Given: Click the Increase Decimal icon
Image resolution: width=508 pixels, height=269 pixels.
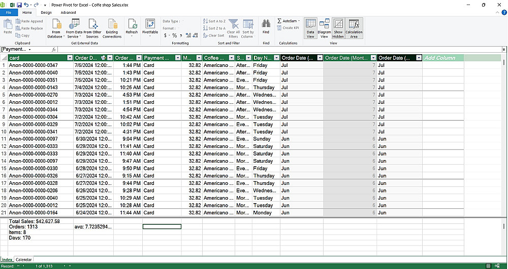Looking at the screenshot, I should [188, 35].
